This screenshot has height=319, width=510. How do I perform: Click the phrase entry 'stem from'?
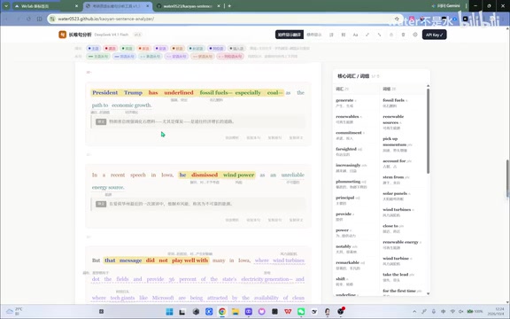(x=393, y=177)
